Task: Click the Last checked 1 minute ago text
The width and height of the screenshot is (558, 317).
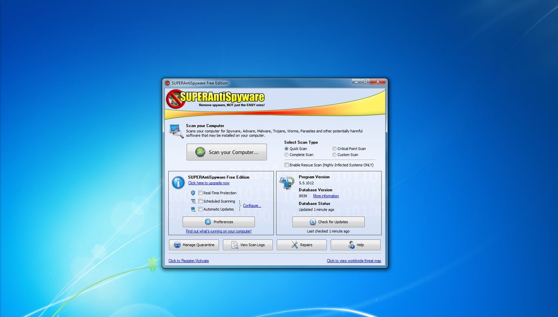Action: click(328, 231)
